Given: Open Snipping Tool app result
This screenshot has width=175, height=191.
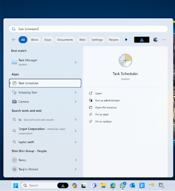Looking at the screenshot, I should coord(45,92).
